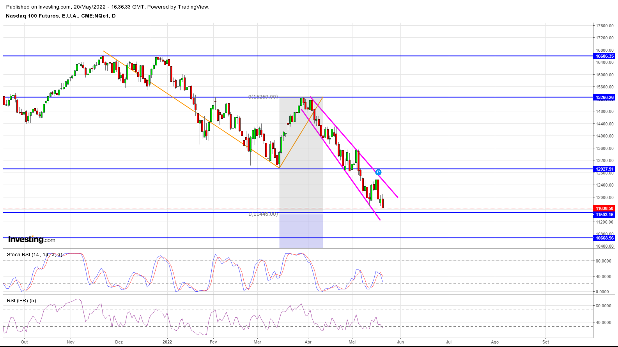Click the 0.0000 value on Stoch RSI scale
Screen dimensions: 618x347
click(x=602, y=292)
